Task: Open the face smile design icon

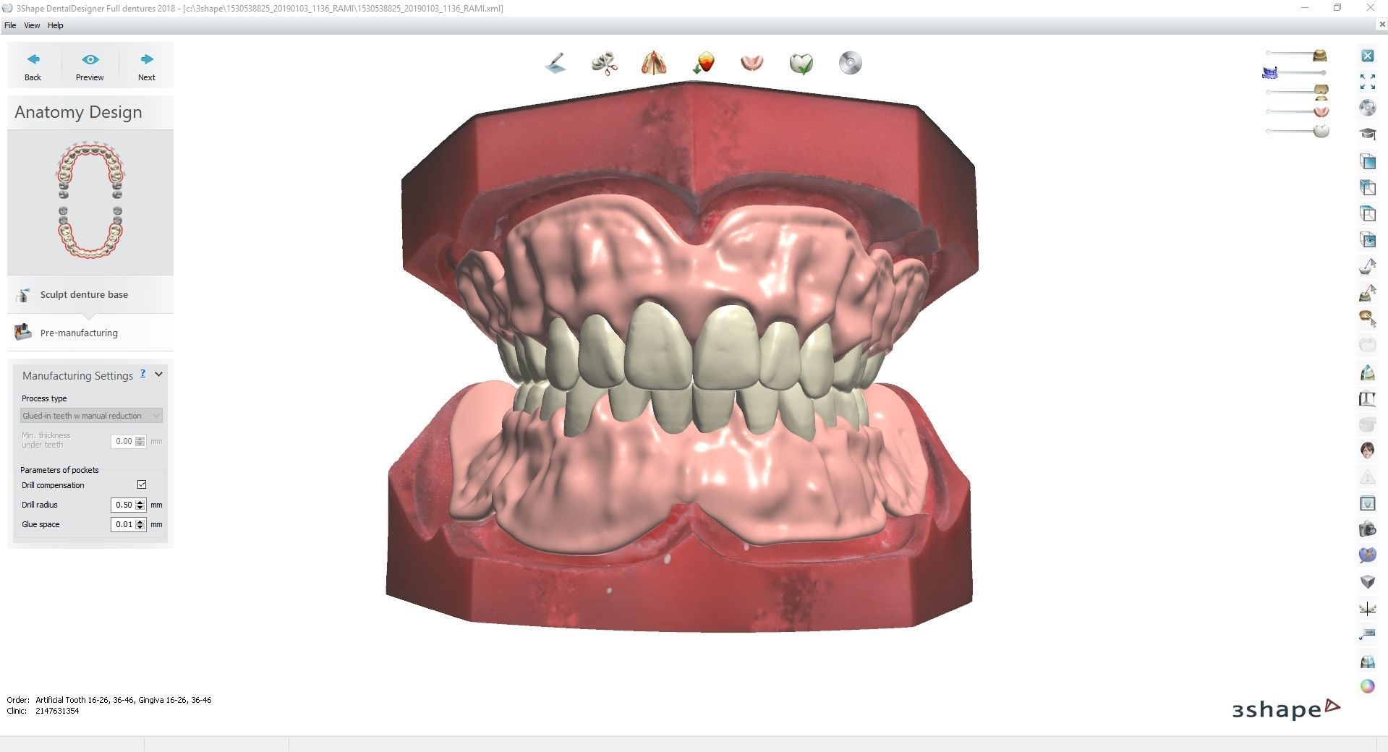Action: point(1368,450)
